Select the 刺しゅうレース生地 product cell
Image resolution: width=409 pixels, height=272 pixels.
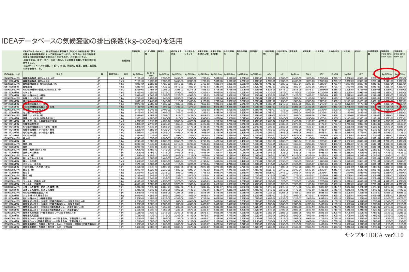33,158
